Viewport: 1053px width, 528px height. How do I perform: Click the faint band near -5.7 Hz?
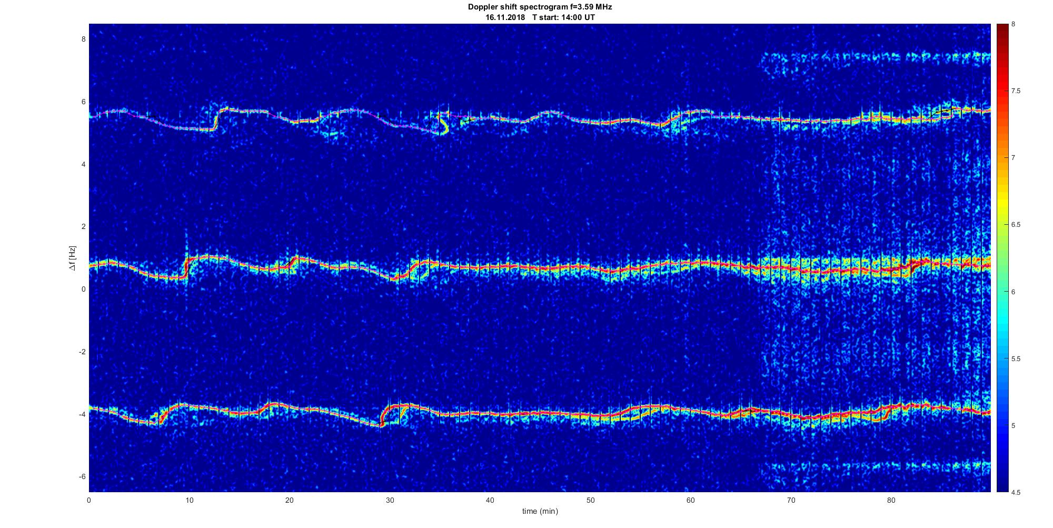(x=875, y=466)
